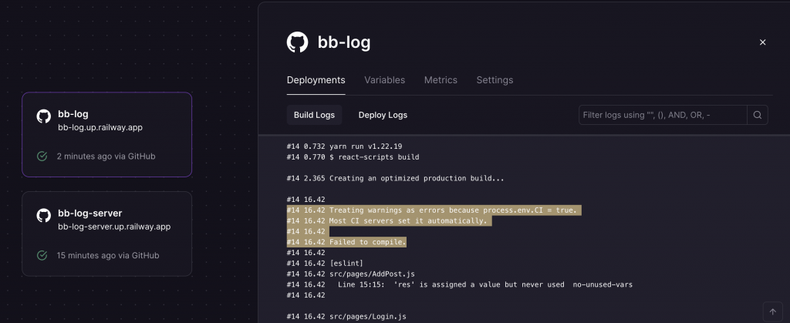This screenshot has height=323, width=790.
Task: Click the green success check on bb-log card
Action: pos(42,156)
